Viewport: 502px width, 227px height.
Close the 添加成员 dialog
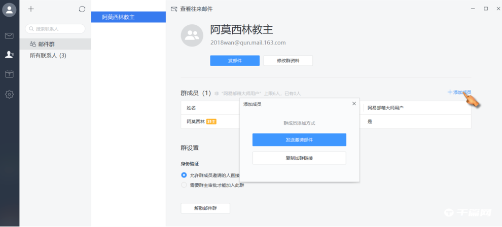(354, 104)
